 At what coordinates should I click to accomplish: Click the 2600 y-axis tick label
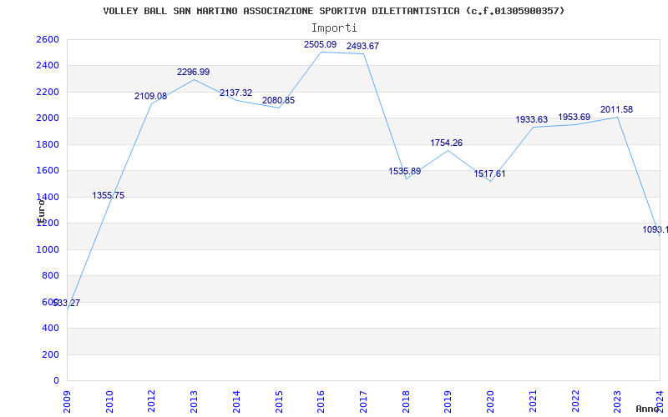click(x=48, y=39)
